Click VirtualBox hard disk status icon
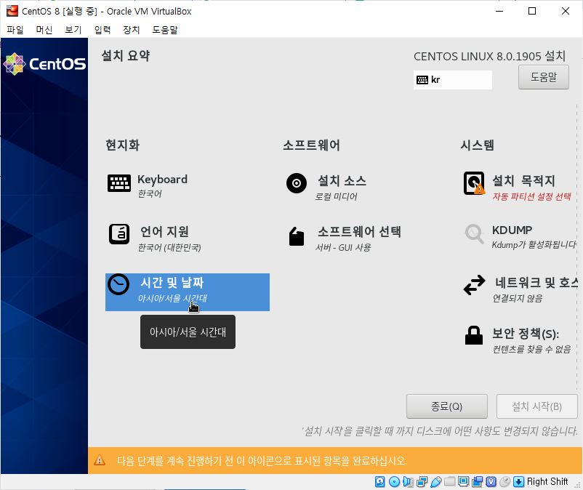Screen dimensions: 583x490 pos(379,482)
